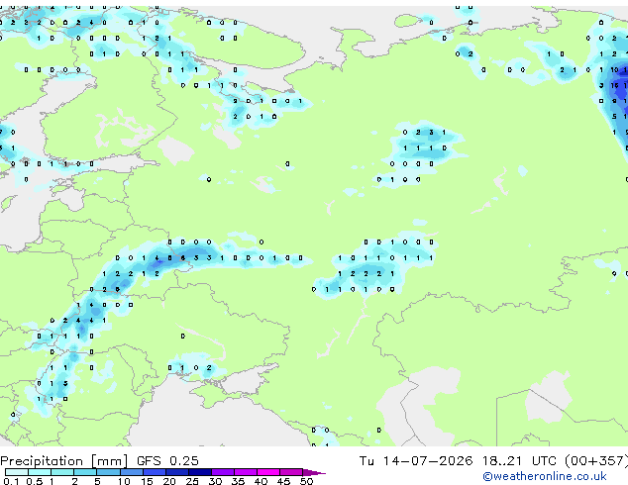
Task: Select the dark navy 25–30 mm legend swatch
Action: [x=200, y=472]
